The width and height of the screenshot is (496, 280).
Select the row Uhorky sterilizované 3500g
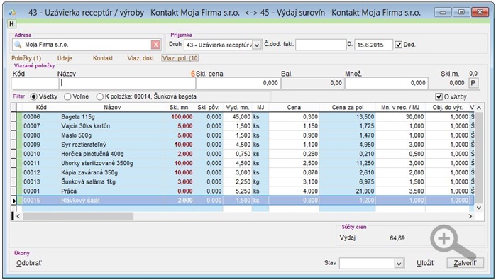245,163
